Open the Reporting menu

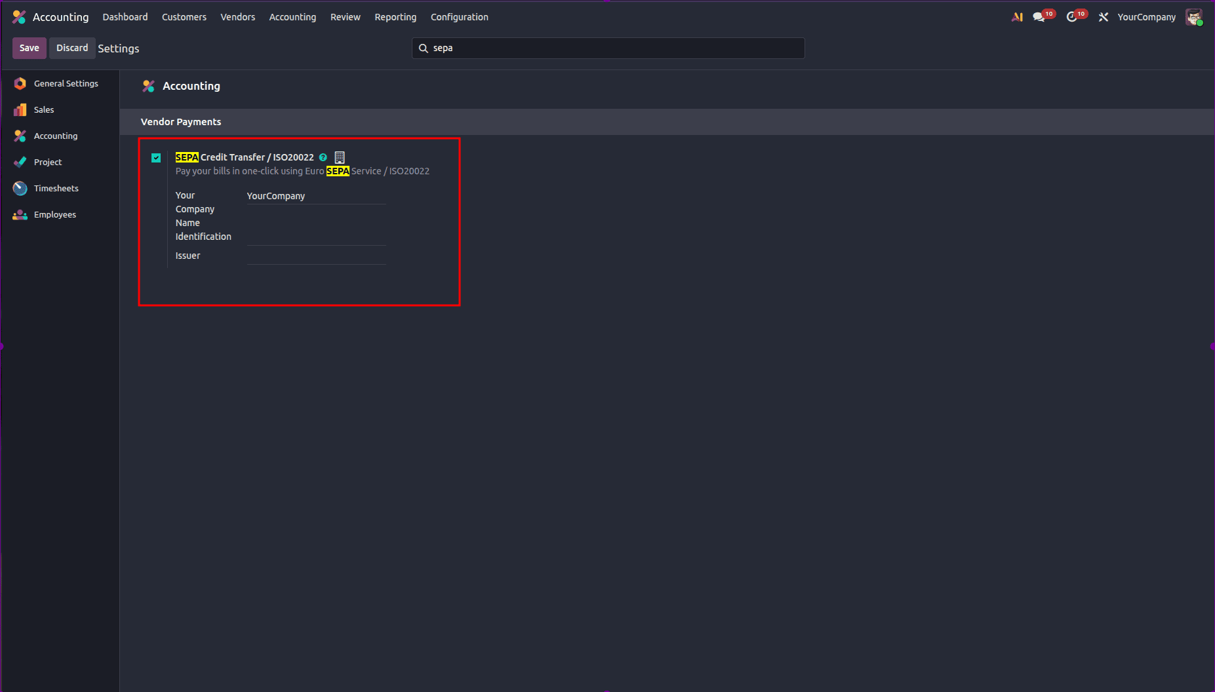tap(395, 17)
